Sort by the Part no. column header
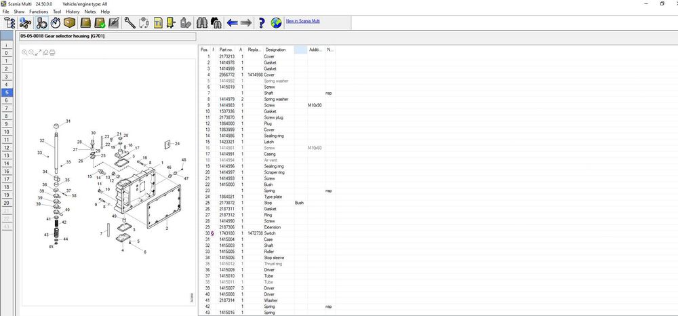Screen dimensions: 678x316 click(x=226, y=50)
